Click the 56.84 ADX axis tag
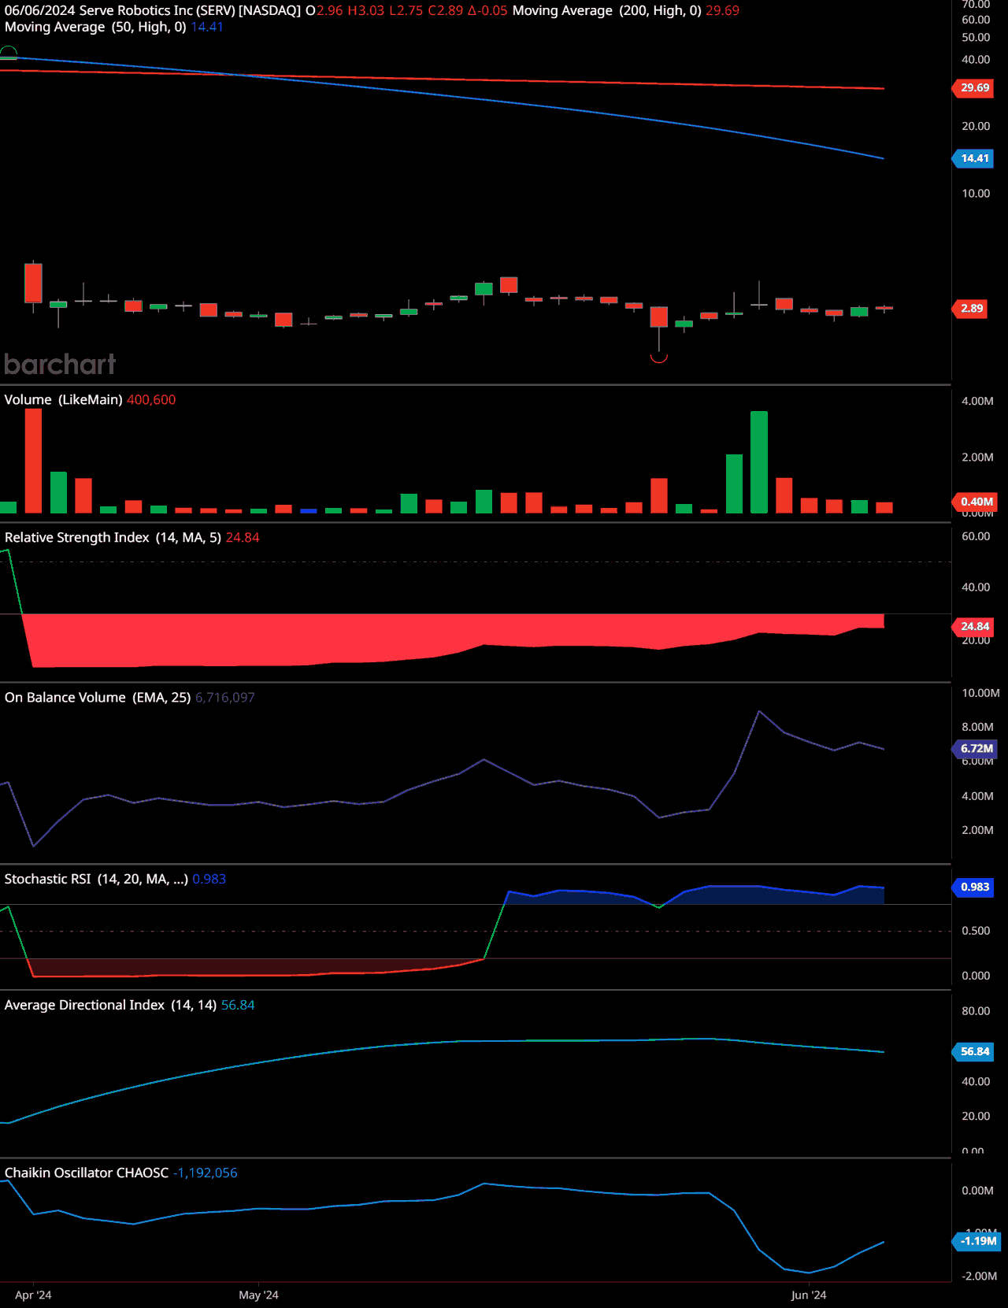1008x1308 pixels. [974, 1052]
